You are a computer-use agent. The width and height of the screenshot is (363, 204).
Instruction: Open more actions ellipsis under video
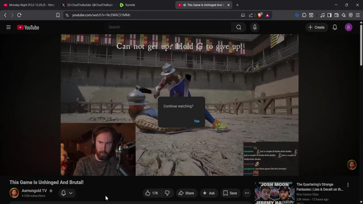(247, 193)
